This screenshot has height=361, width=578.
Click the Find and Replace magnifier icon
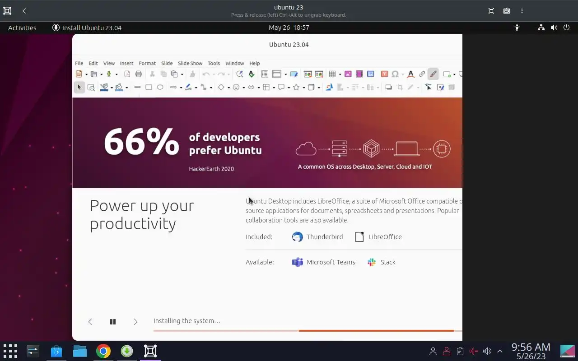coord(240,74)
